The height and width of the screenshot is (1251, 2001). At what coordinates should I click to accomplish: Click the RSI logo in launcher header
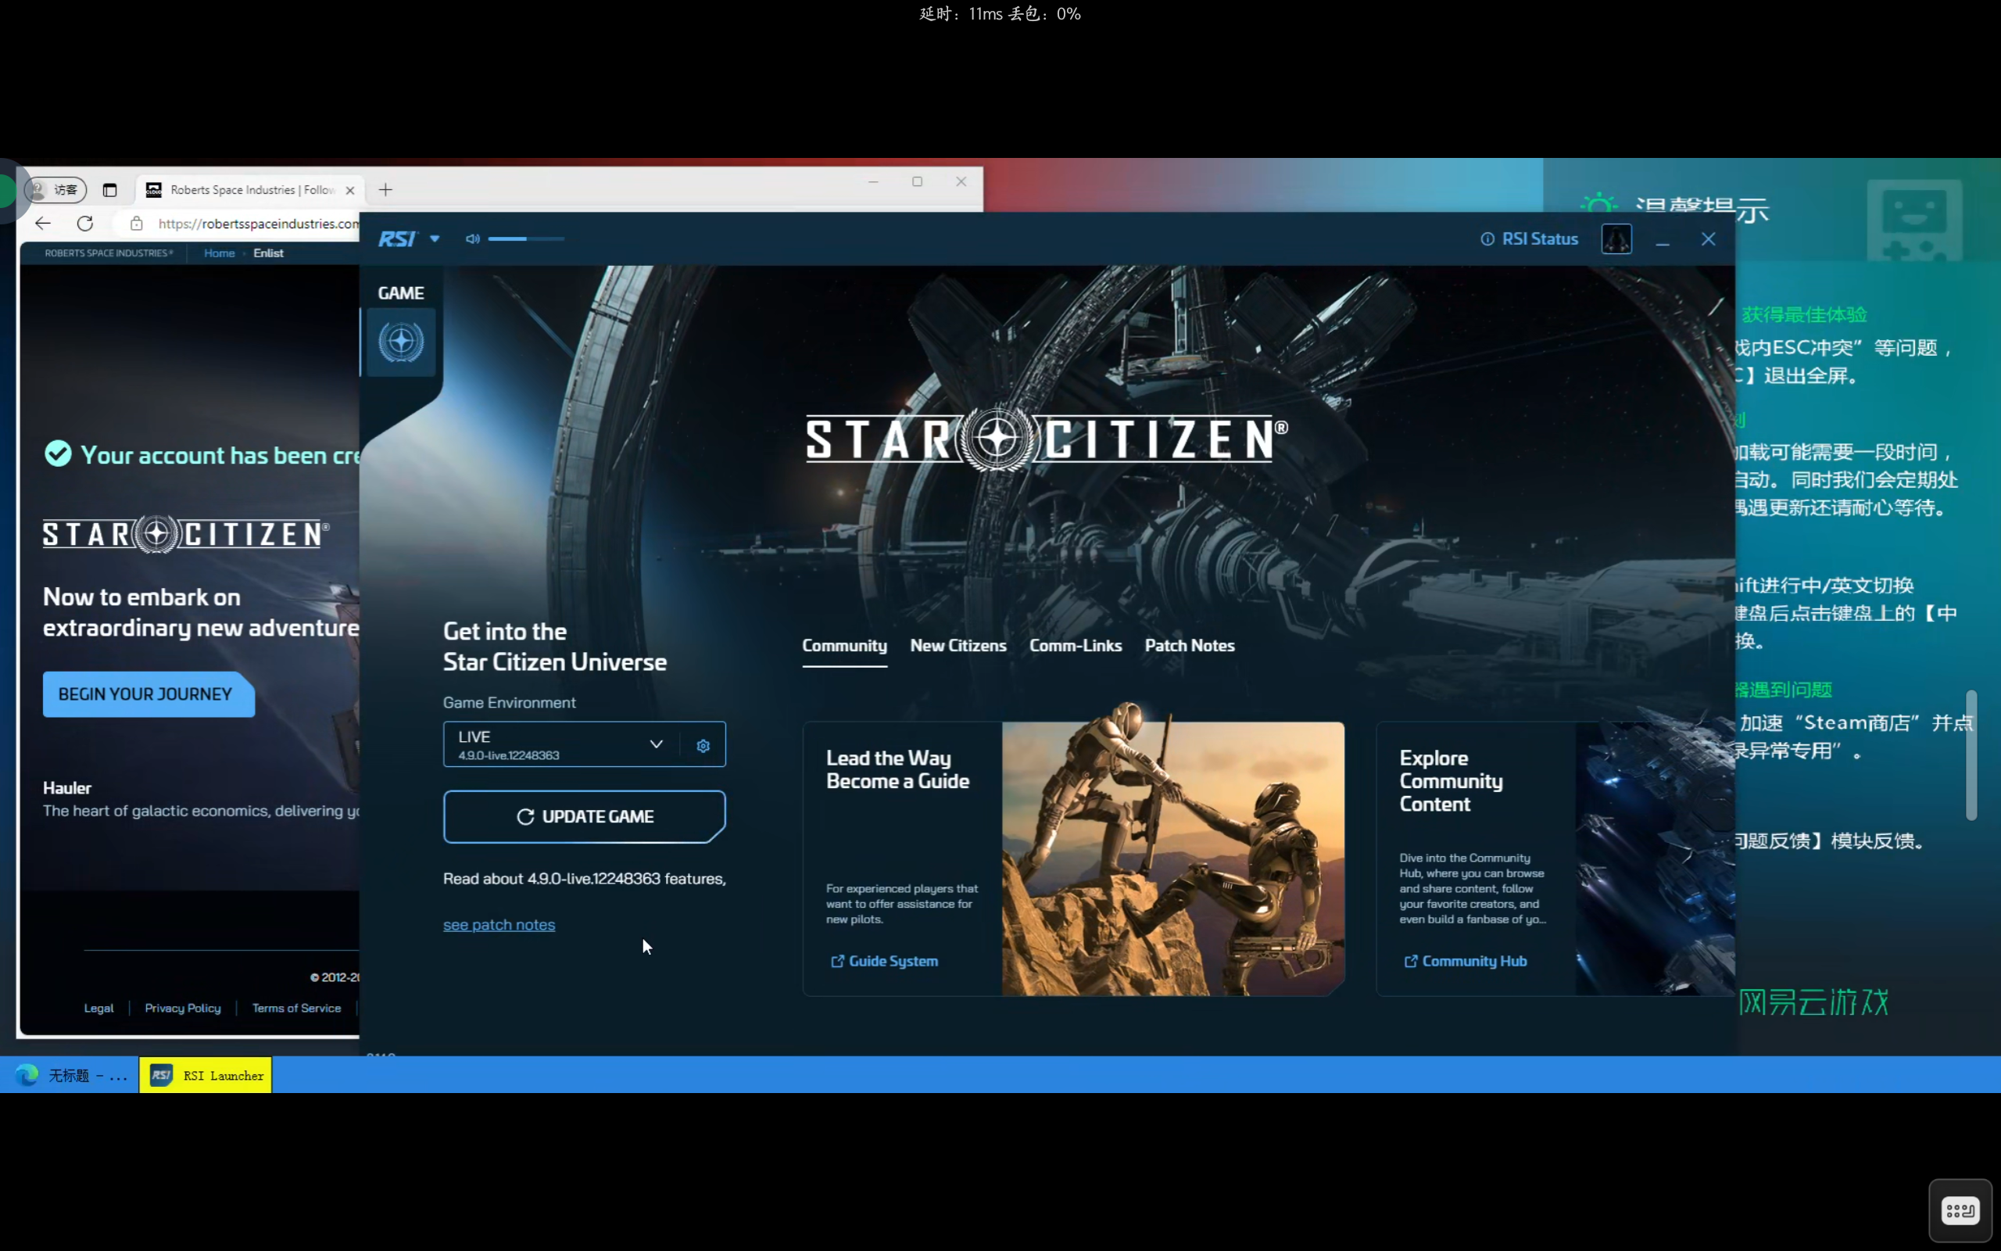click(x=398, y=239)
